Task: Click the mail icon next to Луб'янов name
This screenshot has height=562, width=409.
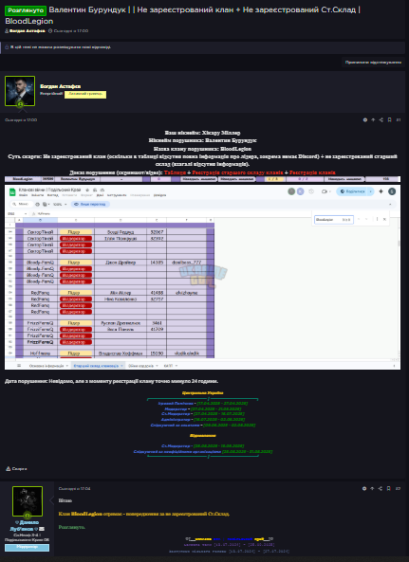Action: pyautogui.click(x=42, y=529)
